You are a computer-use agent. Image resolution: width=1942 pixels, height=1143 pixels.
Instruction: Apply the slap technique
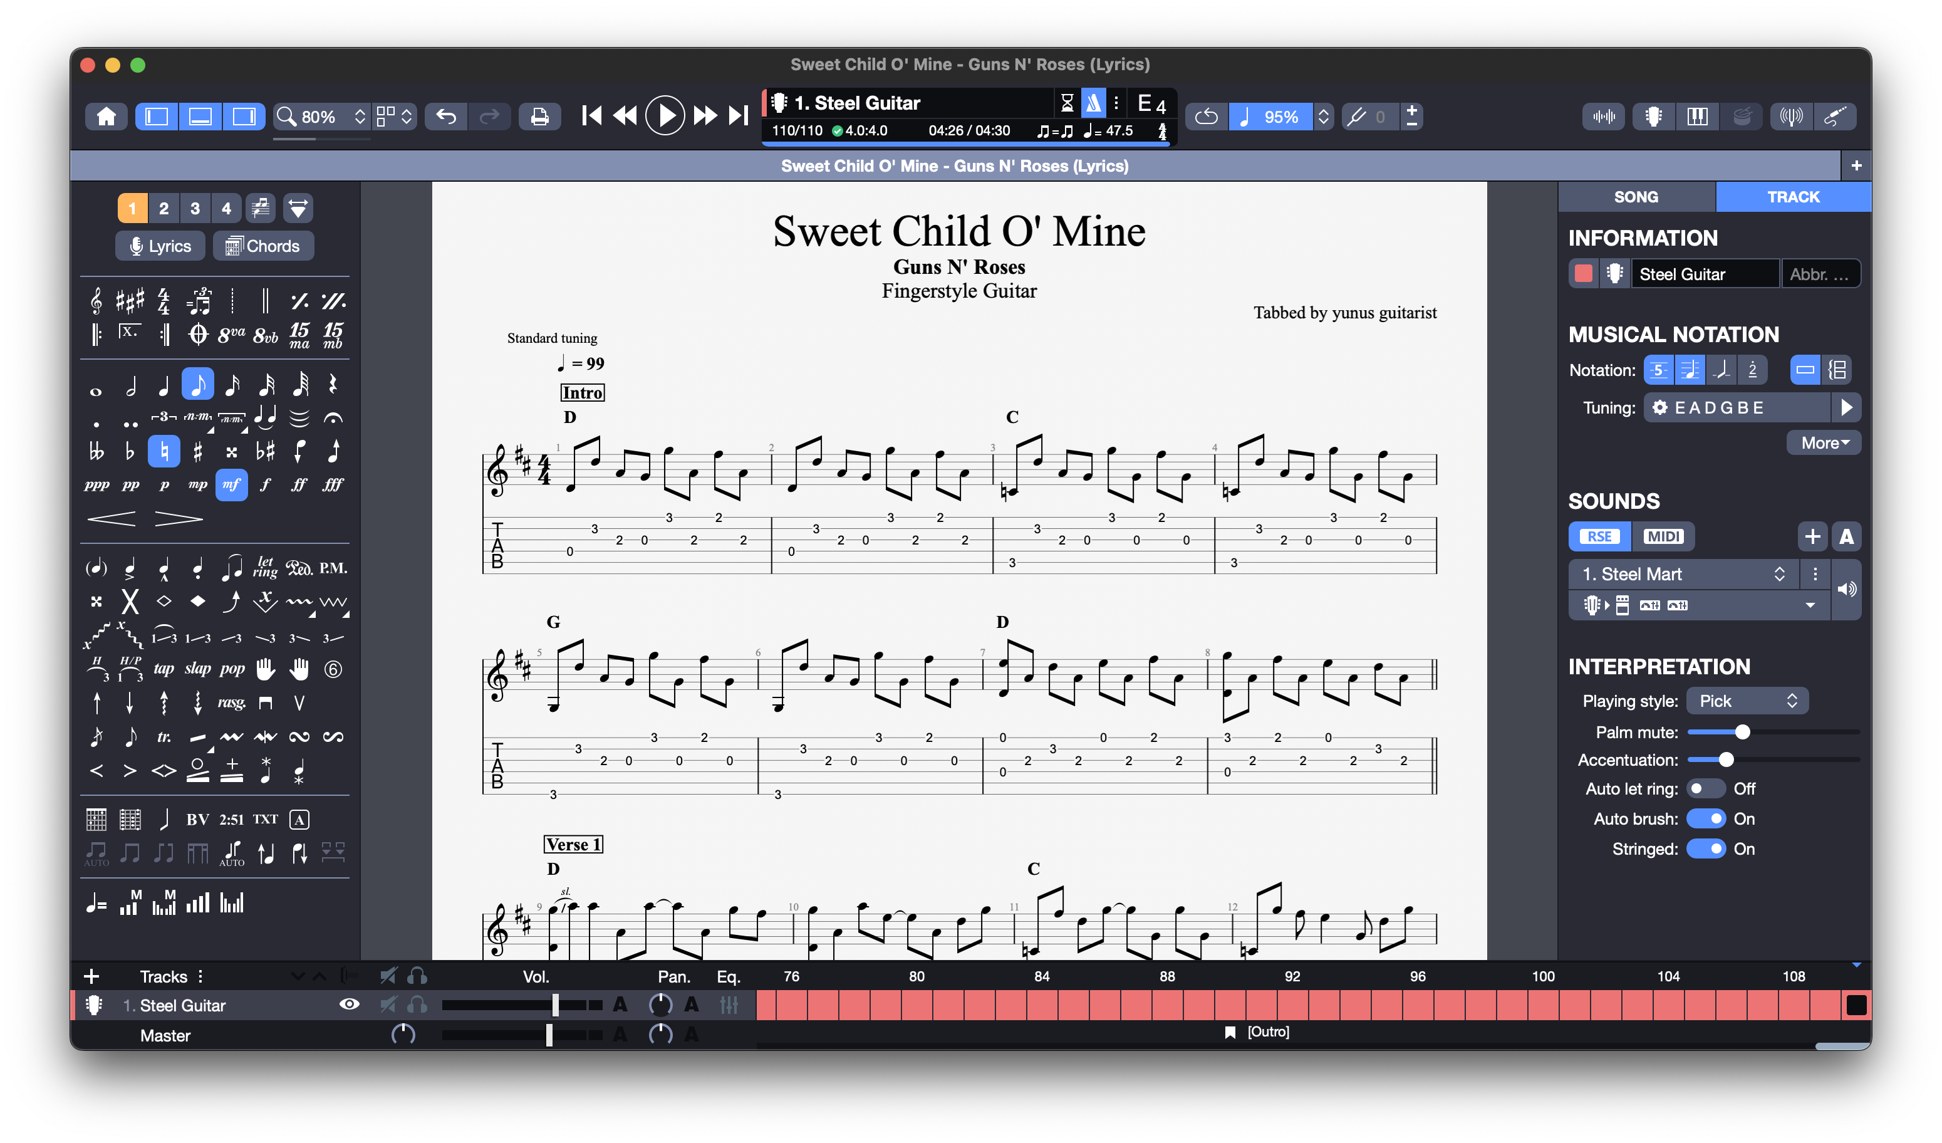coord(197,669)
